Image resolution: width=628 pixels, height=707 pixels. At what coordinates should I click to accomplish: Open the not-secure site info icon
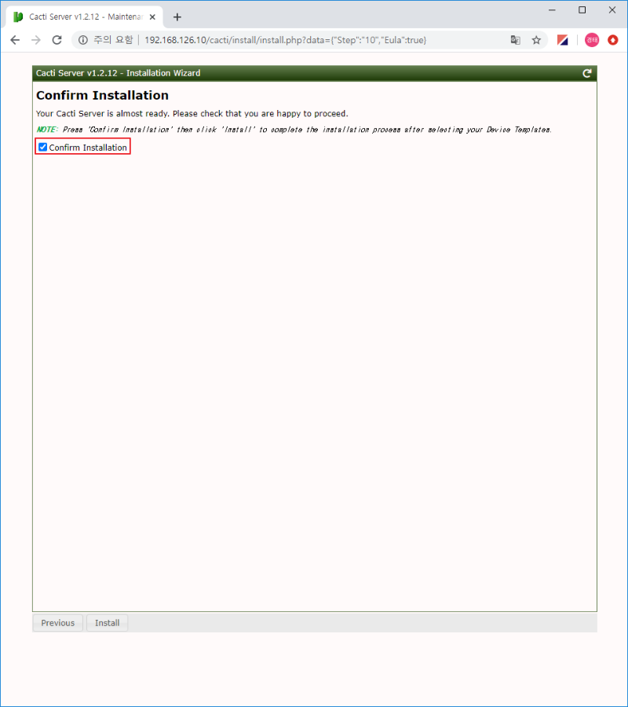[x=83, y=40]
